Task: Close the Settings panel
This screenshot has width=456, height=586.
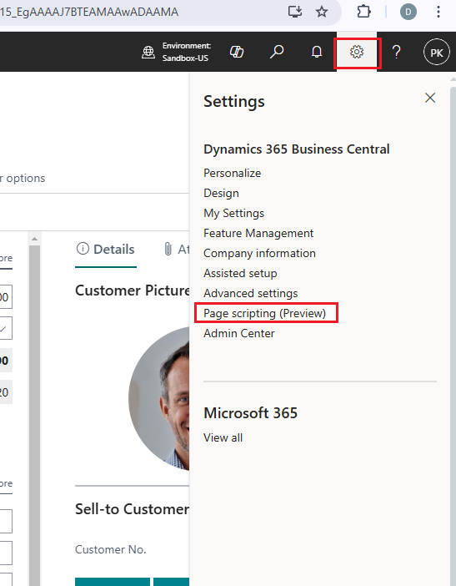Action: click(430, 98)
